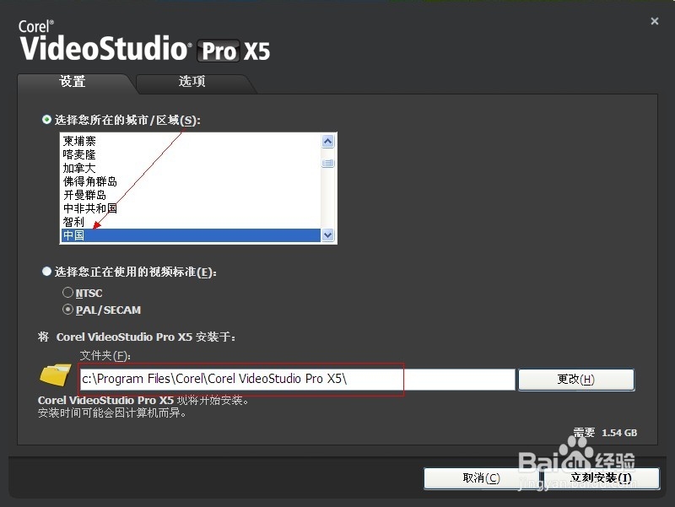Close the installer window

tap(654, 20)
